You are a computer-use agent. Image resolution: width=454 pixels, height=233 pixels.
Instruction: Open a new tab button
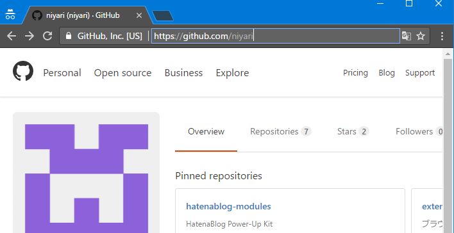click(x=163, y=16)
